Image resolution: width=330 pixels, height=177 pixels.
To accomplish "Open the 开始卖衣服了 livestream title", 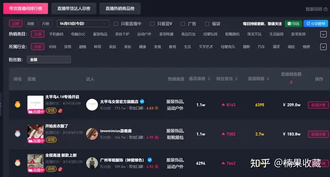I will (x=57, y=126).
